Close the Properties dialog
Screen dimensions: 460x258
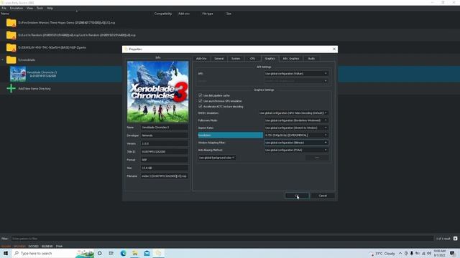pos(333,49)
